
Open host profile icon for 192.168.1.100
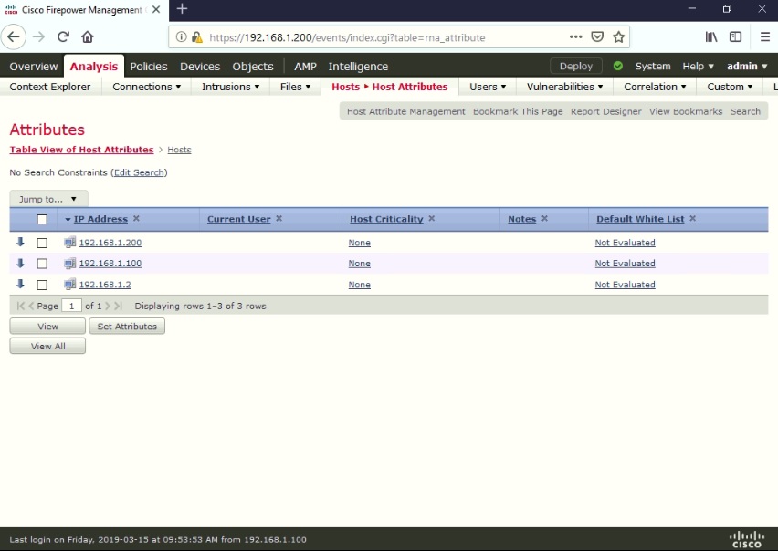pyautogui.click(x=70, y=263)
